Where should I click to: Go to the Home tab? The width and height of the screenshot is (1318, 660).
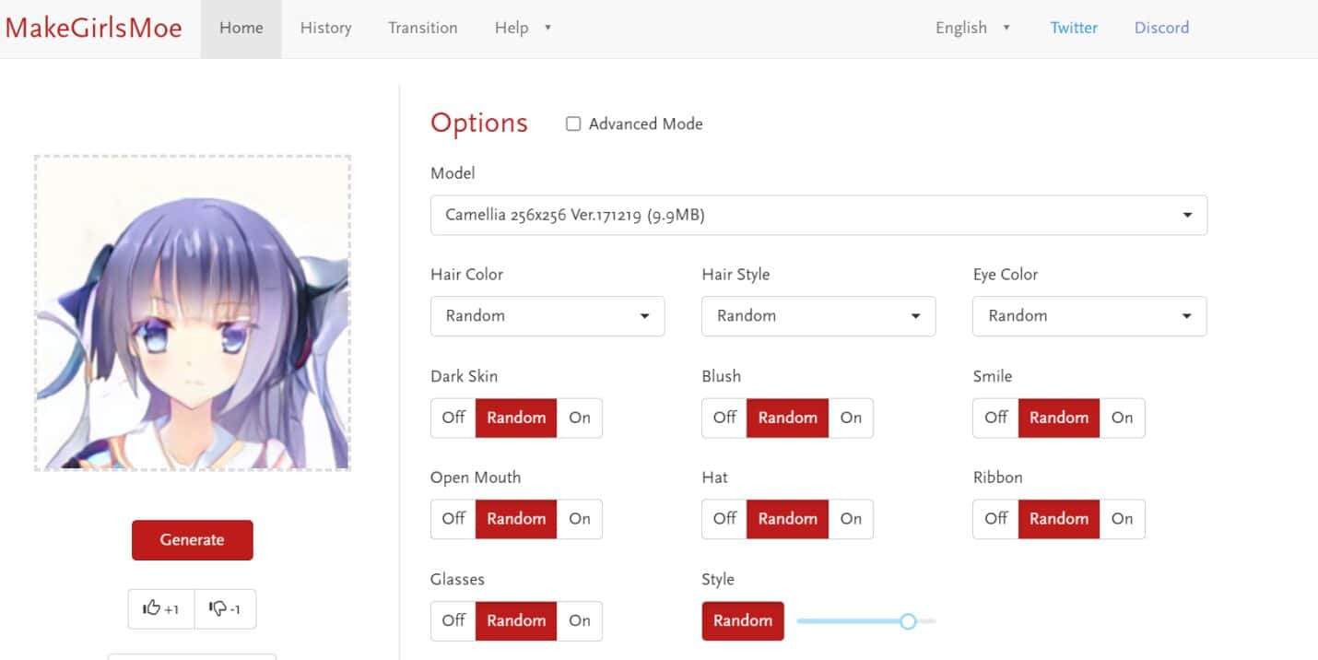241,29
